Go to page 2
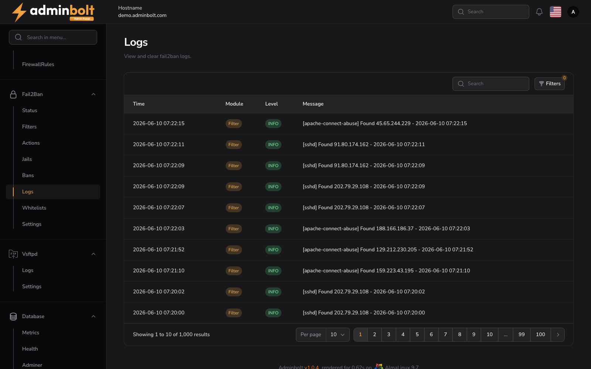The width and height of the screenshot is (591, 369). point(375,335)
